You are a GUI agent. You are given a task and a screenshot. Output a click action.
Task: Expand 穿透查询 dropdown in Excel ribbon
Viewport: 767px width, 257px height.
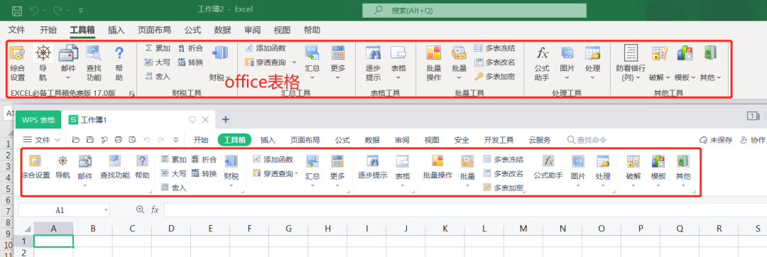294,62
